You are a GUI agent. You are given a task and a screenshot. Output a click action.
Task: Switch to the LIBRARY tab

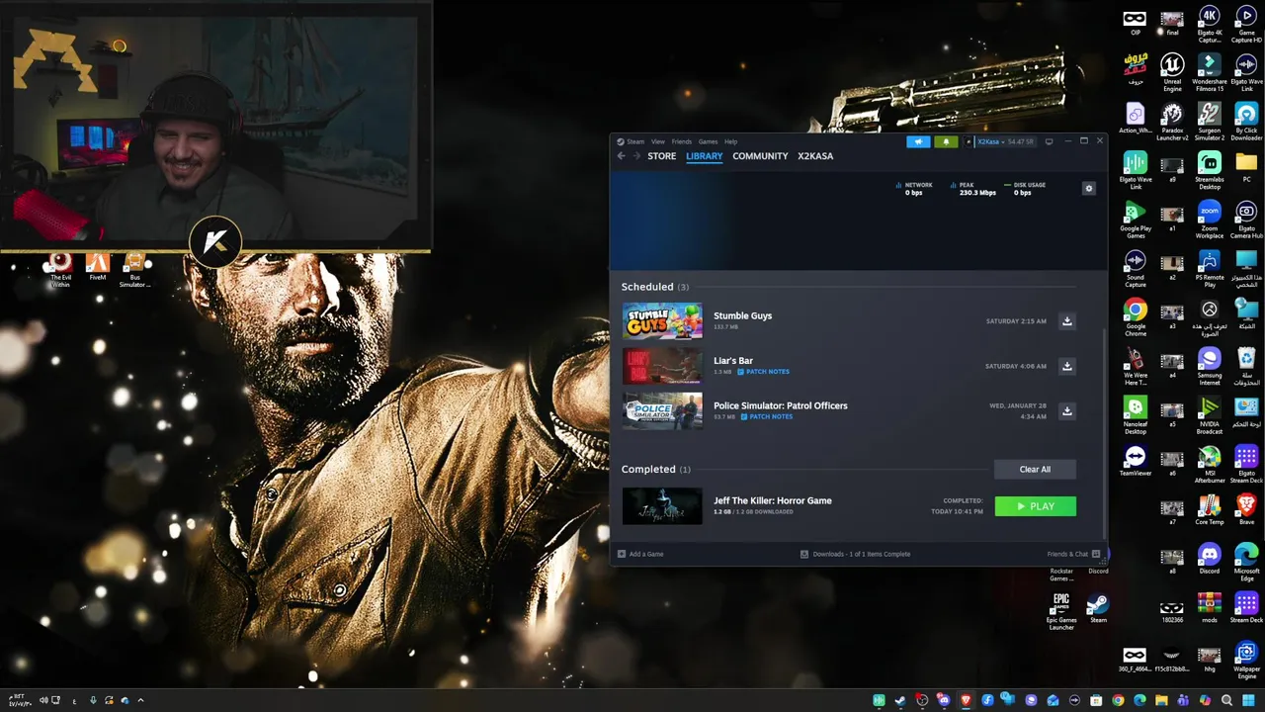pos(704,156)
